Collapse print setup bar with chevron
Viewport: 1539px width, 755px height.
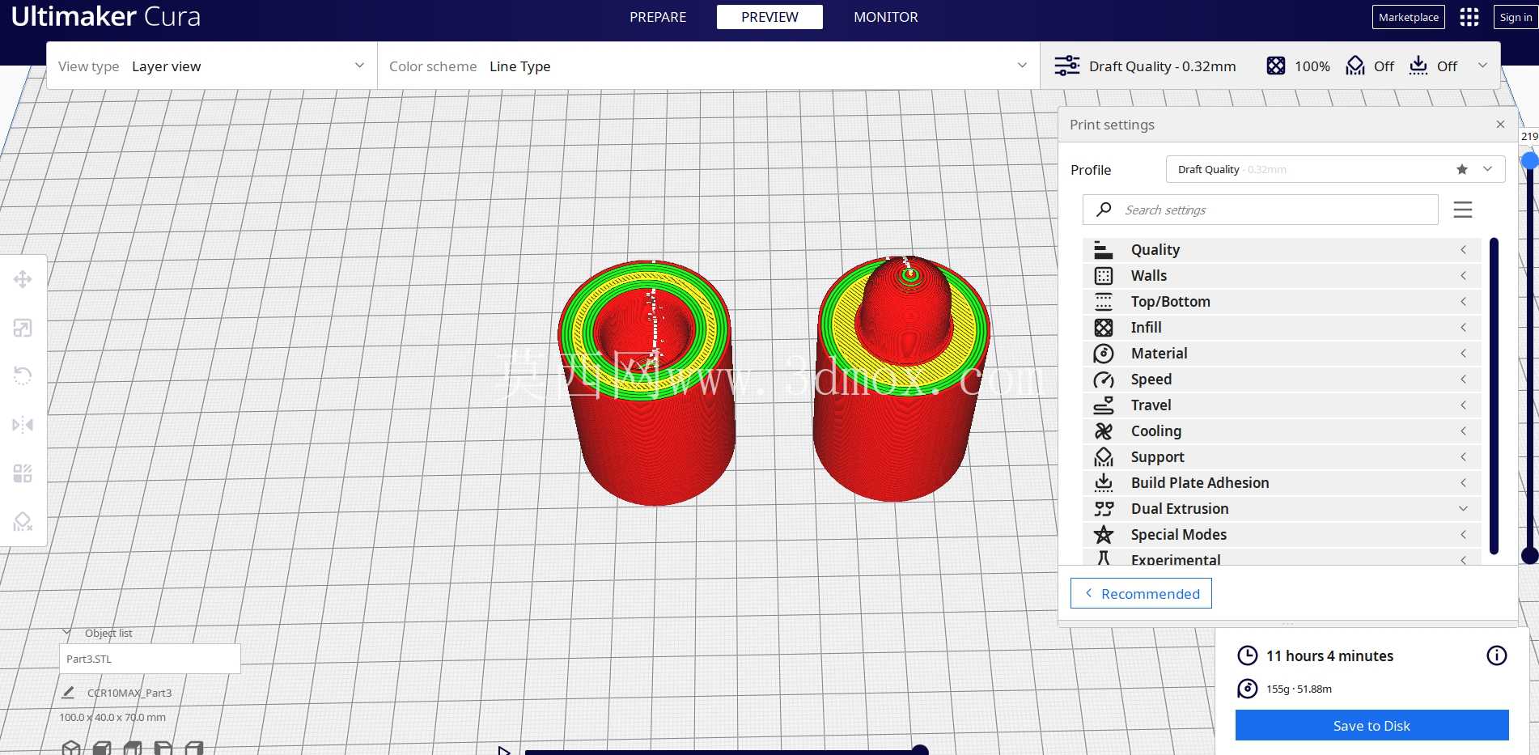click(x=1482, y=66)
